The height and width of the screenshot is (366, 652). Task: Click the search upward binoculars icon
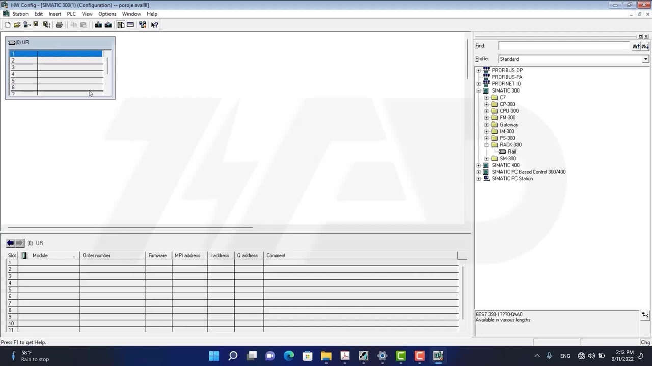point(636,46)
